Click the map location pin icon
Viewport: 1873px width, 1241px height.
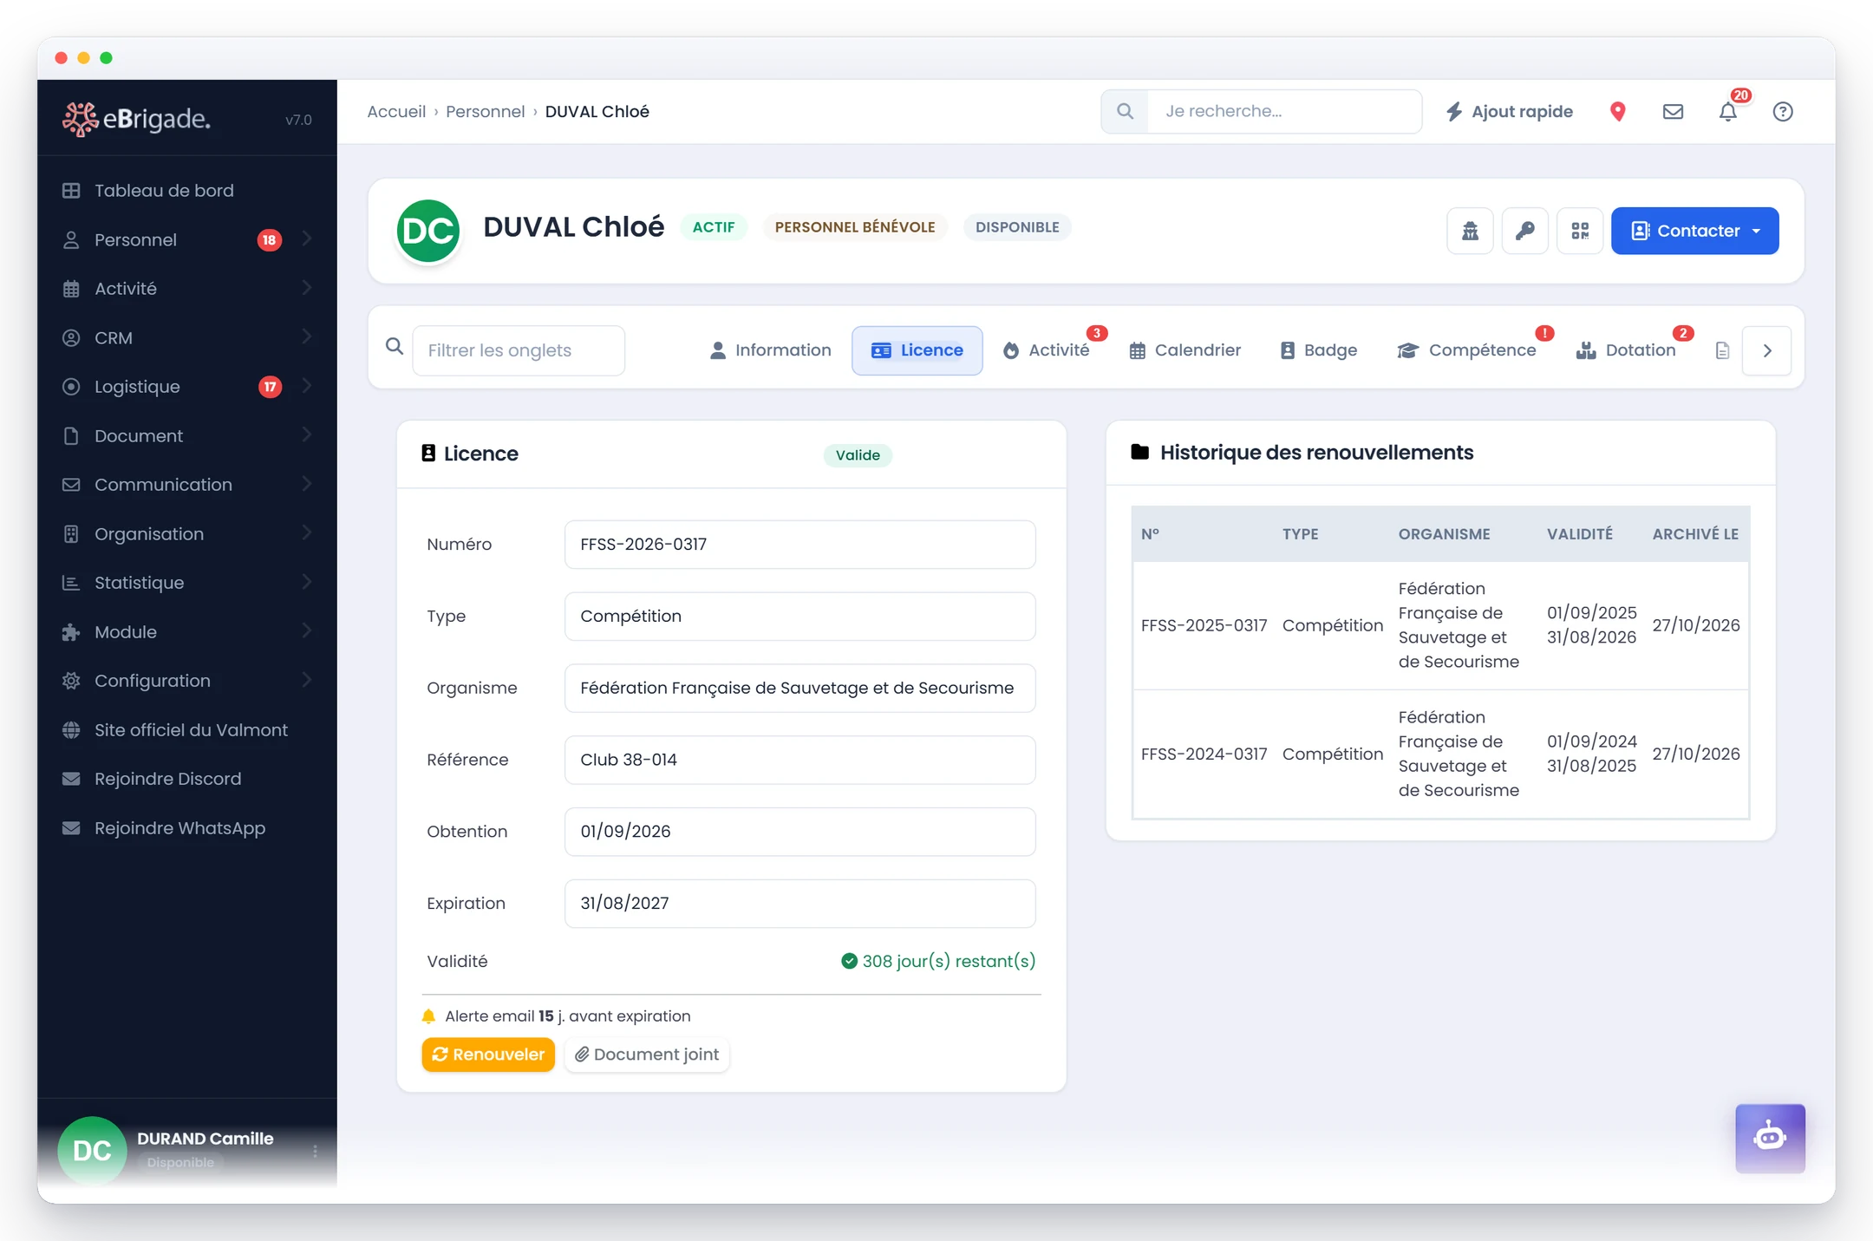1617,112
